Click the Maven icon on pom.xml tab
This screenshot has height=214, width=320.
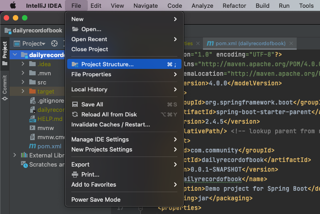pos(210,43)
